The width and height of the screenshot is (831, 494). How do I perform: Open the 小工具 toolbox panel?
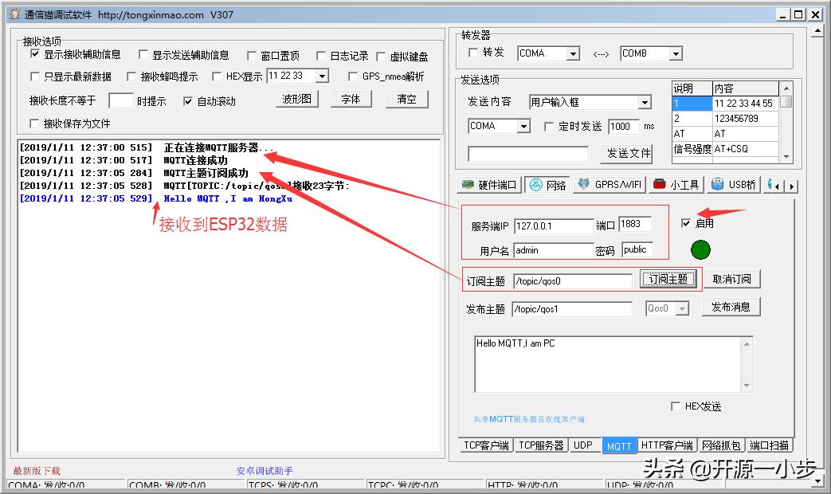[x=676, y=184]
